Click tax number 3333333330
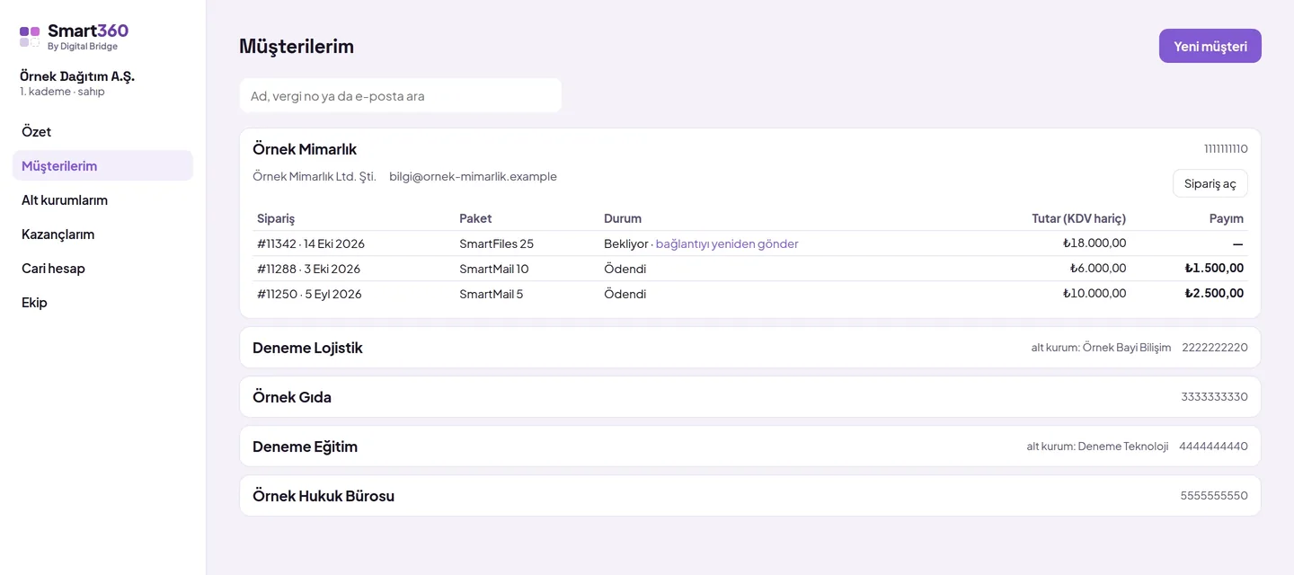This screenshot has width=1294, height=575. (1215, 397)
